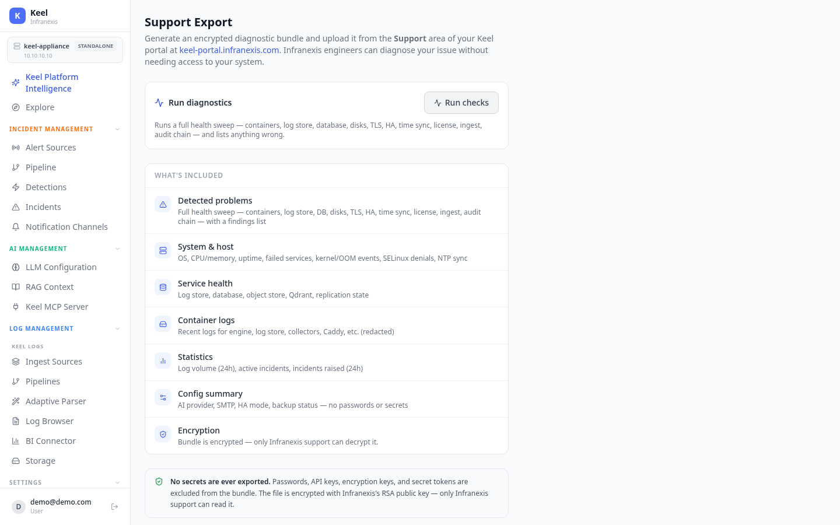Open Keel Platform Intelligence sparkle icon

16,83
